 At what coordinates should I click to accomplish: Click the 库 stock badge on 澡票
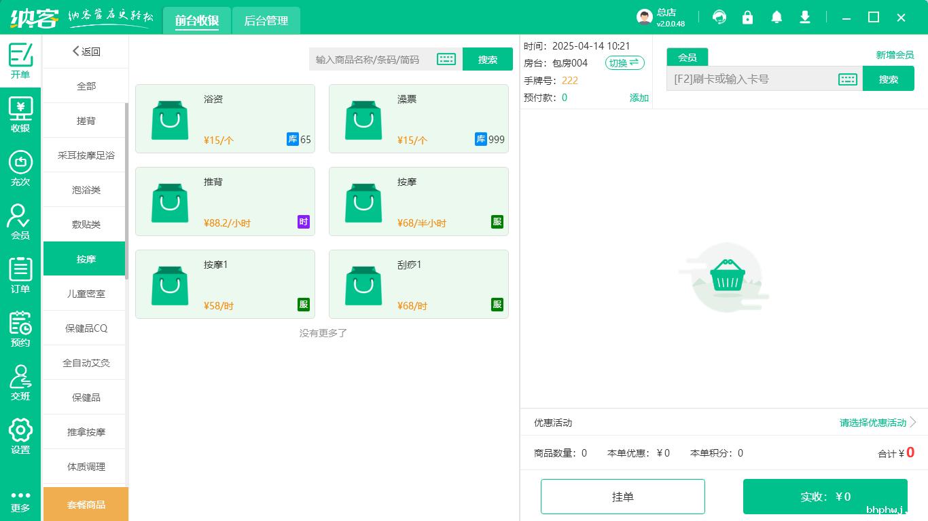[481, 140]
